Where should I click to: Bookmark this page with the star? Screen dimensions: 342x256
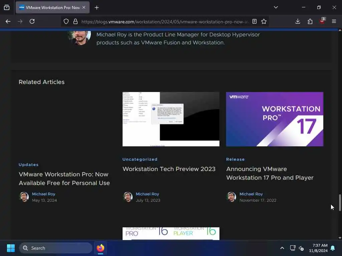[264, 21]
